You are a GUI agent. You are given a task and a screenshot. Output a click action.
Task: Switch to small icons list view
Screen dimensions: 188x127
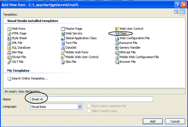point(182,12)
